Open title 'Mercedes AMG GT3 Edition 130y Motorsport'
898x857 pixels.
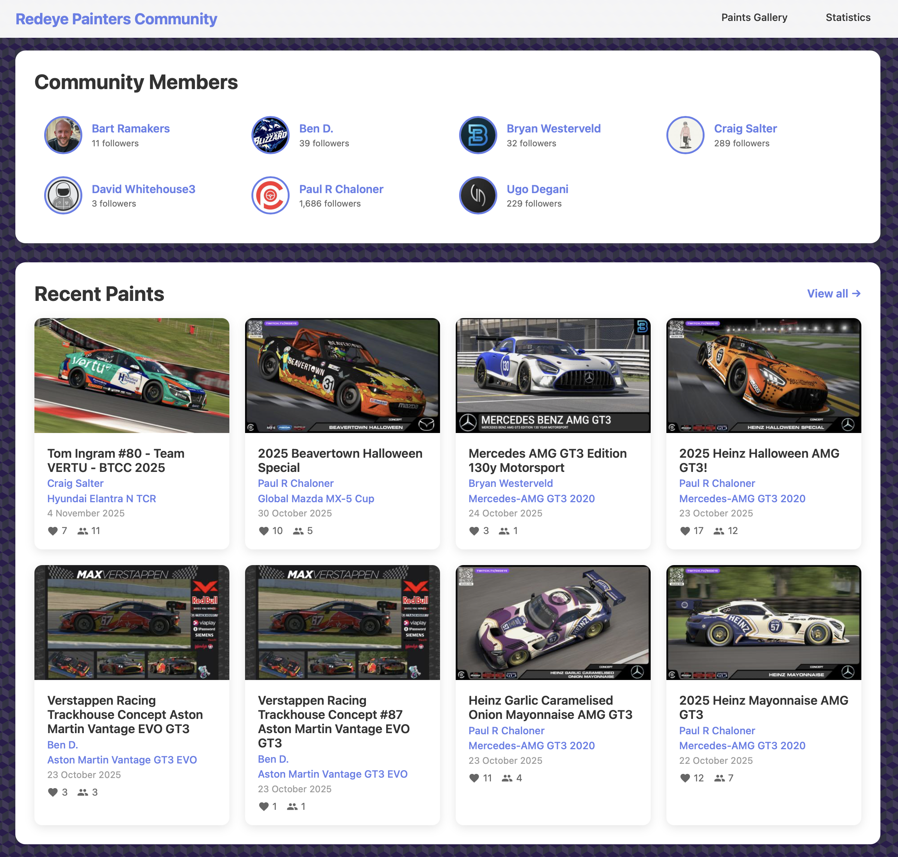(x=548, y=460)
